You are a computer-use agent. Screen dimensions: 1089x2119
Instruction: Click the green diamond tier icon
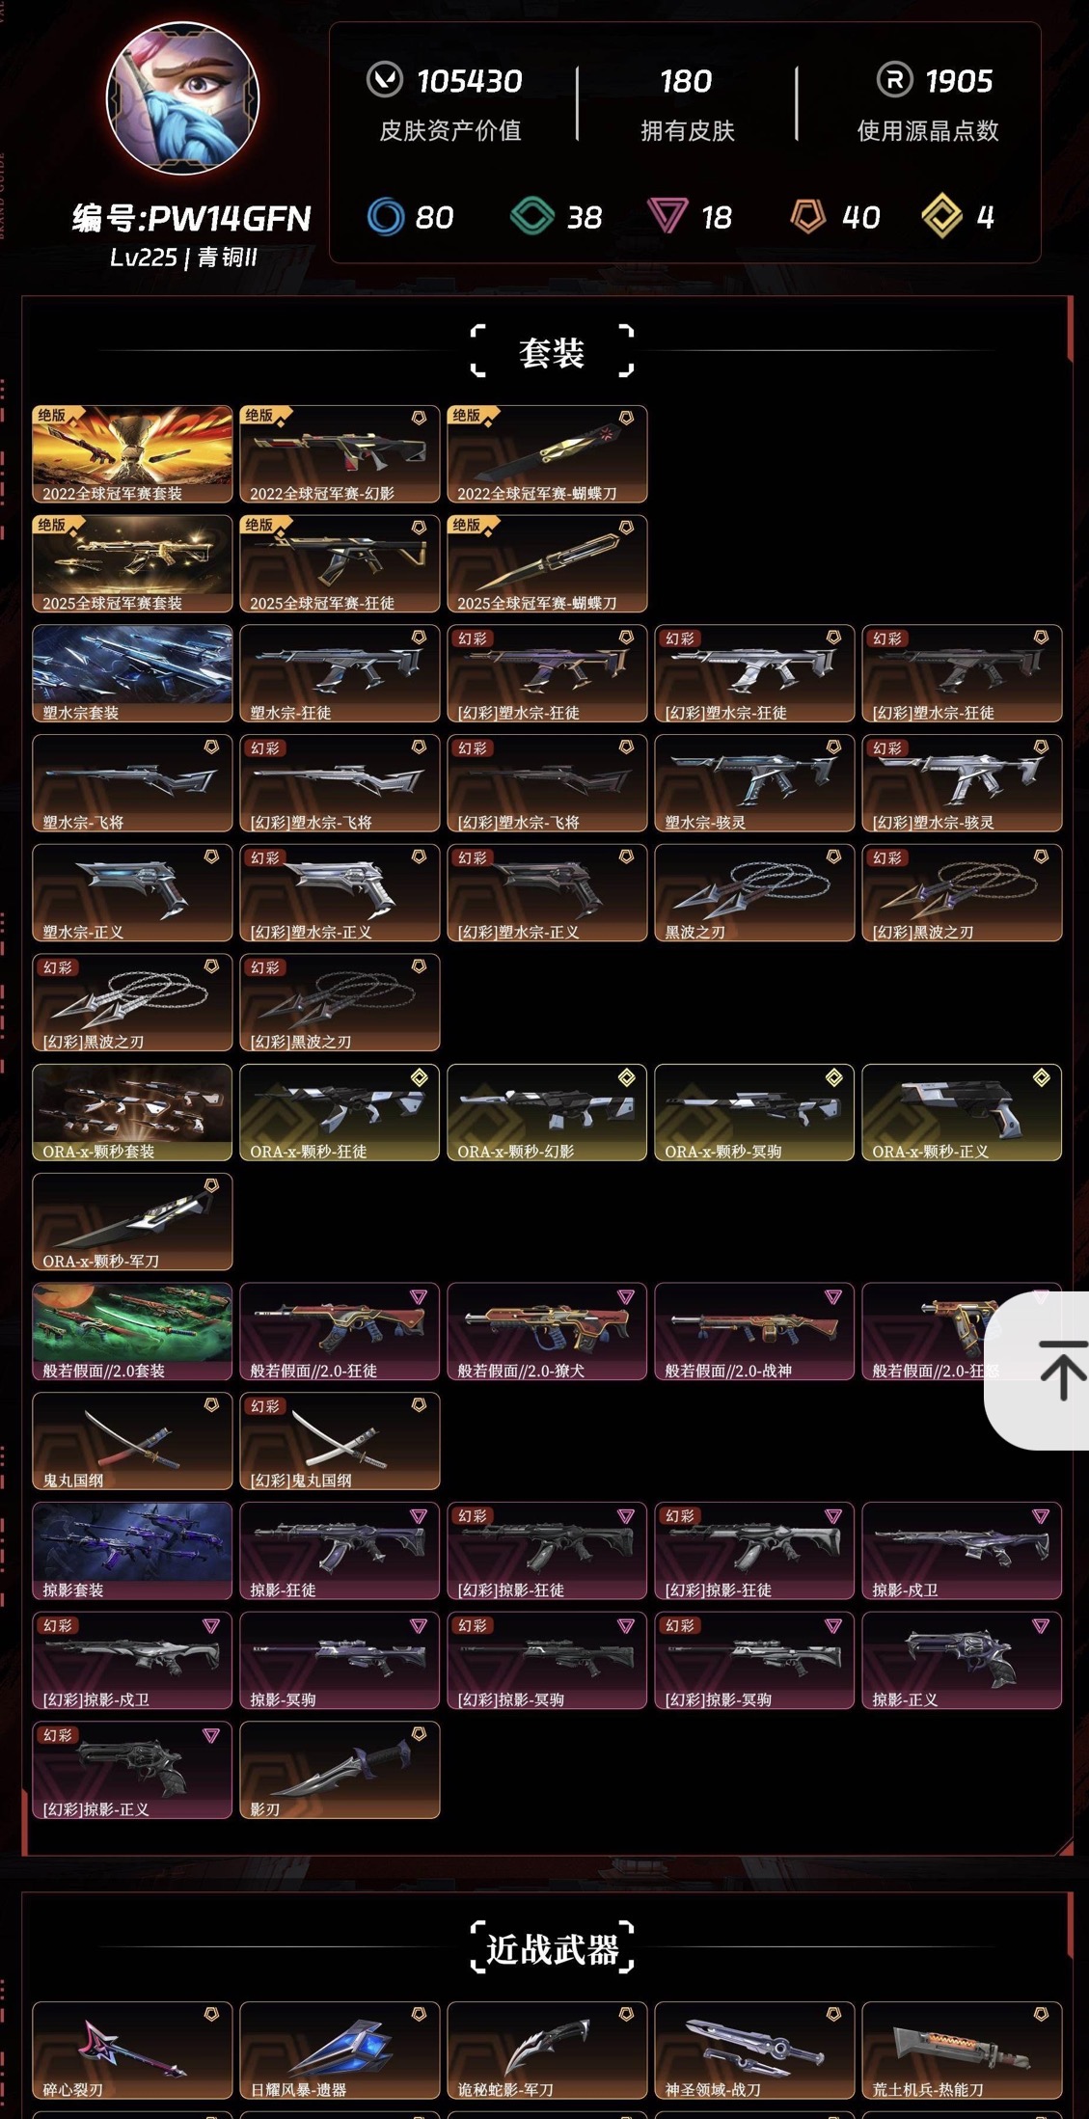click(532, 216)
